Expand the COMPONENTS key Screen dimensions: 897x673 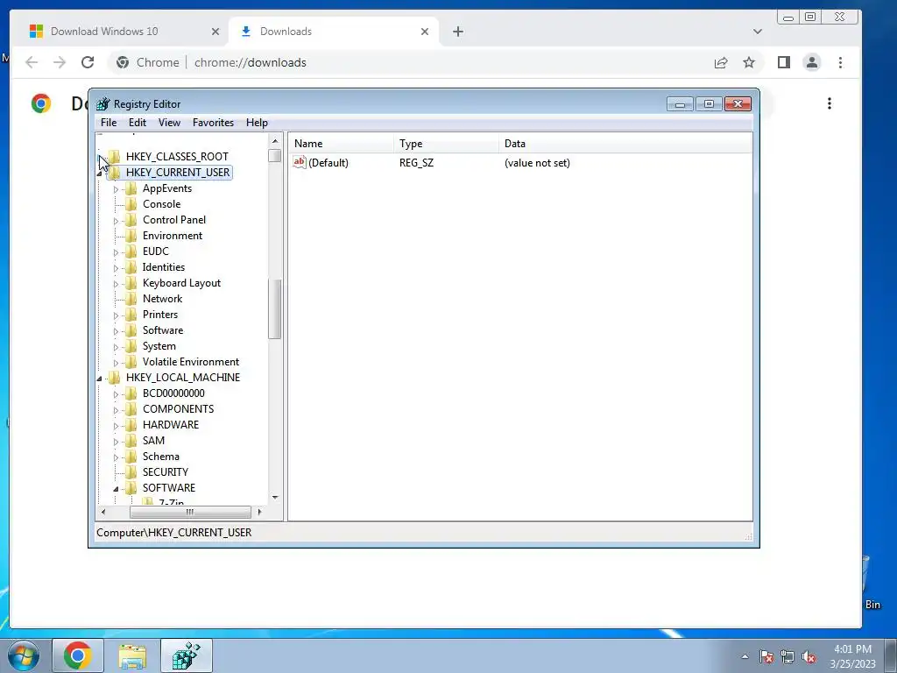[116, 410]
